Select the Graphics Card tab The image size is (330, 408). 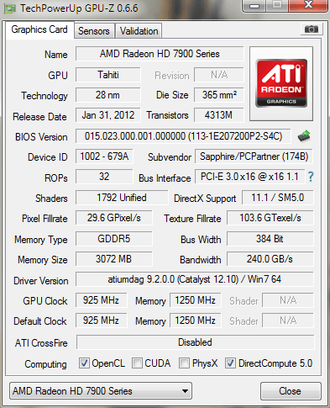pyautogui.click(x=39, y=29)
